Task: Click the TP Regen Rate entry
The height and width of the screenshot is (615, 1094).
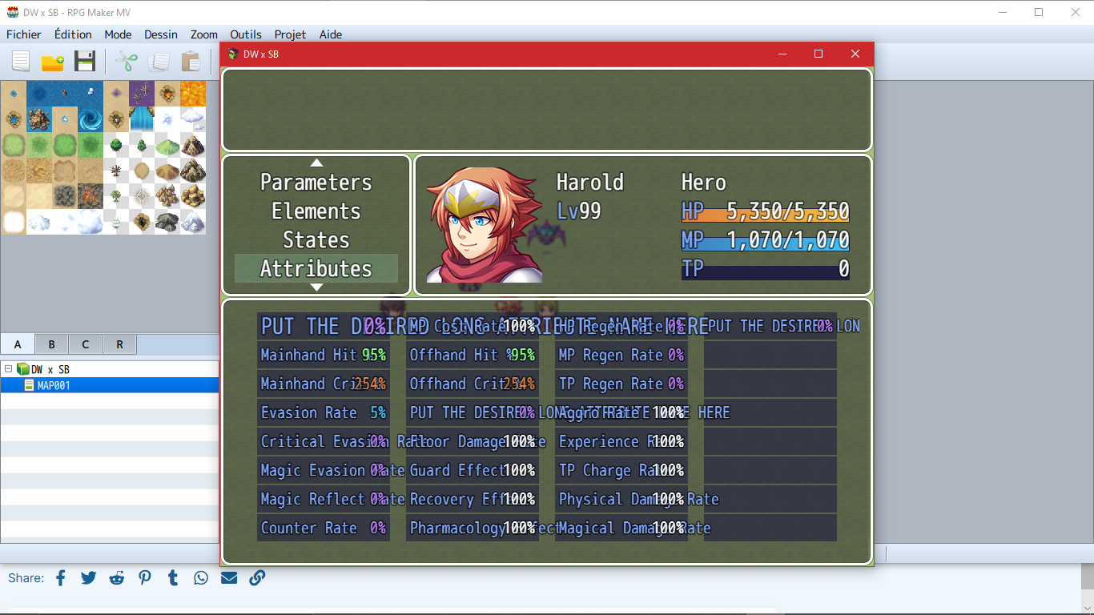Action: (x=621, y=384)
